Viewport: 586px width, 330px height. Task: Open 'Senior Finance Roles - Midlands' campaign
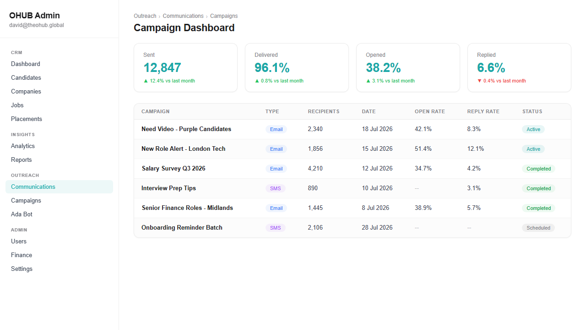pos(187,208)
